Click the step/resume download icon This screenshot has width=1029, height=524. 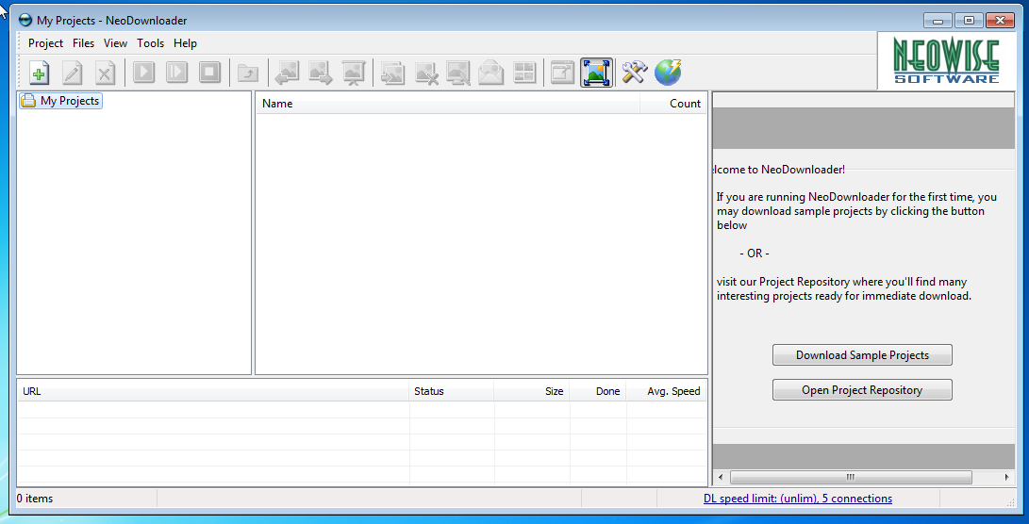(176, 73)
